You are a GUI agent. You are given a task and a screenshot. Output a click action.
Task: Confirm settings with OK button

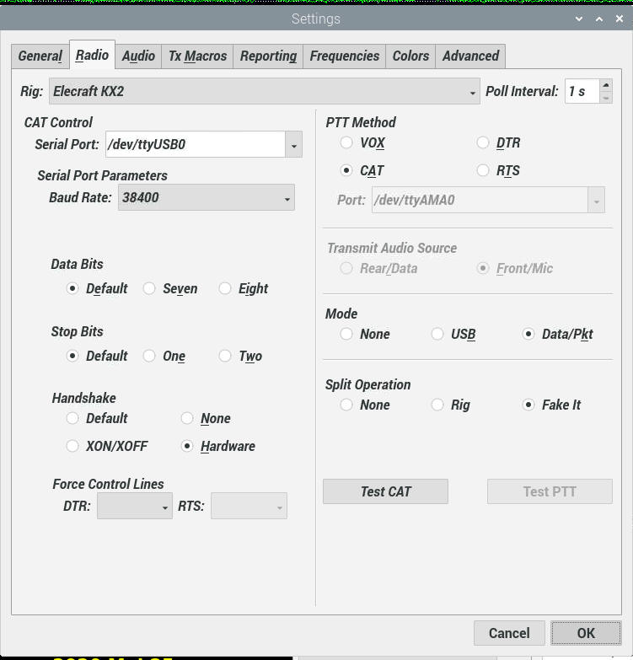click(586, 633)
